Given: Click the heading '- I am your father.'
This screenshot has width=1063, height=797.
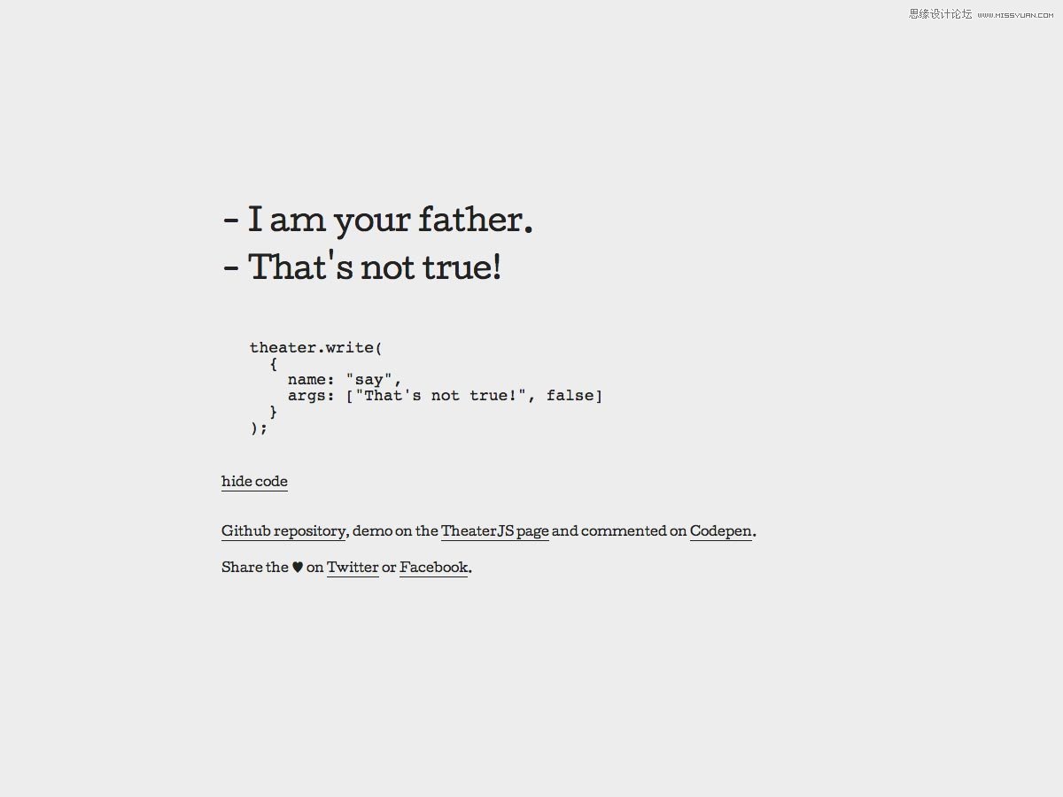Looking at the screenshot, I should (378, 221).
